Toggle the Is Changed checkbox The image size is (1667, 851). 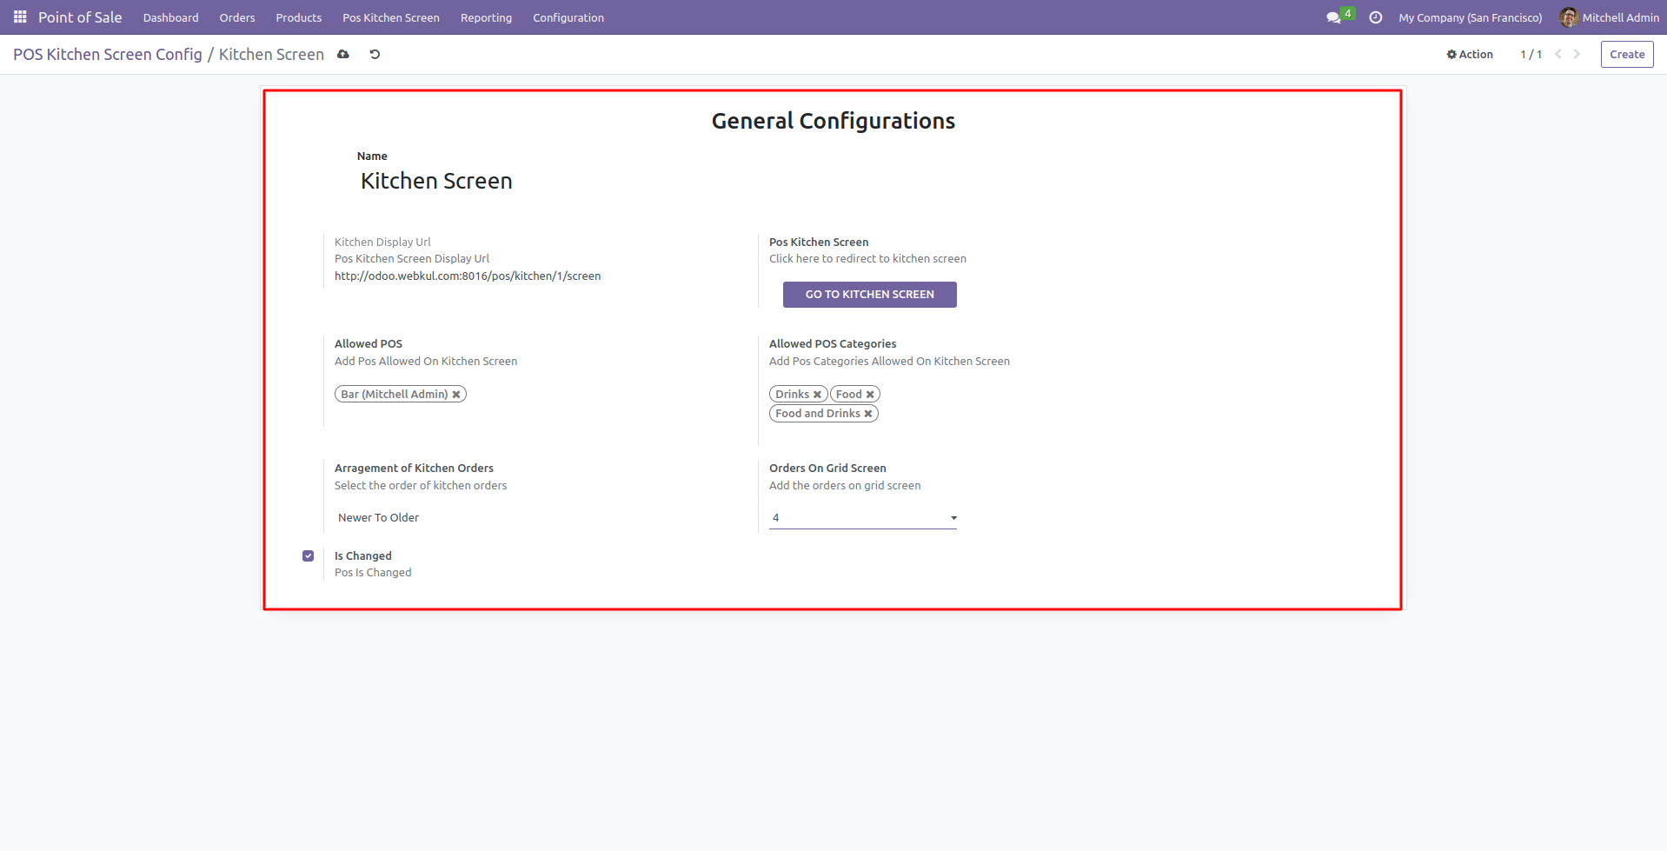308,555
